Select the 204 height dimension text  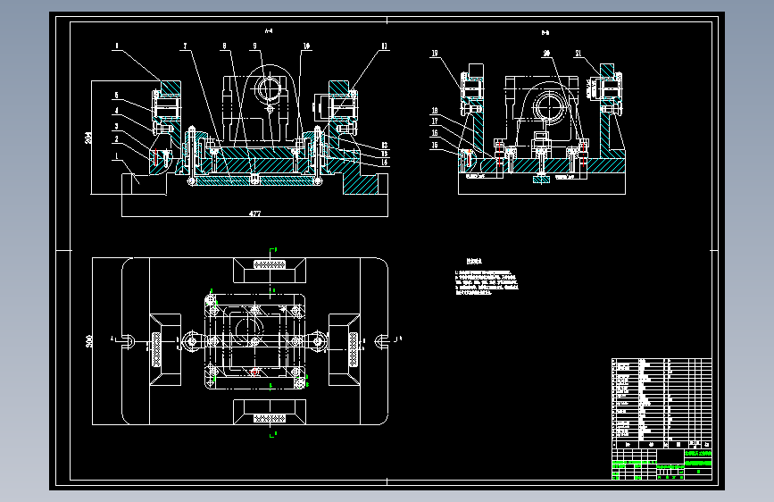click(x=88, y=138)
